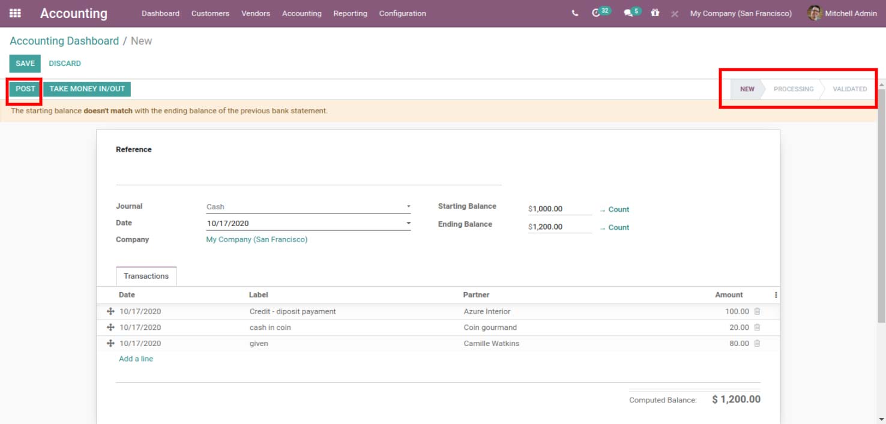The image size is (886, 424).
Task: Delete the Credit - diposit payament line
Action: pyautogui.click(x=757, y=311)
